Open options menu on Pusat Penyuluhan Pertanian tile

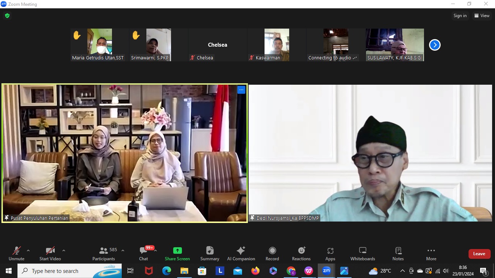point(241,89)
